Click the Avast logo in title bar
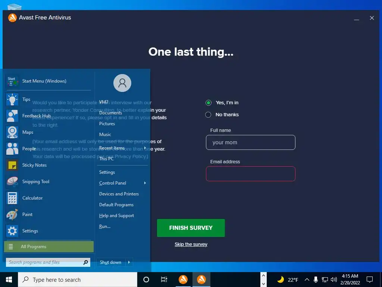 [12, 18]
